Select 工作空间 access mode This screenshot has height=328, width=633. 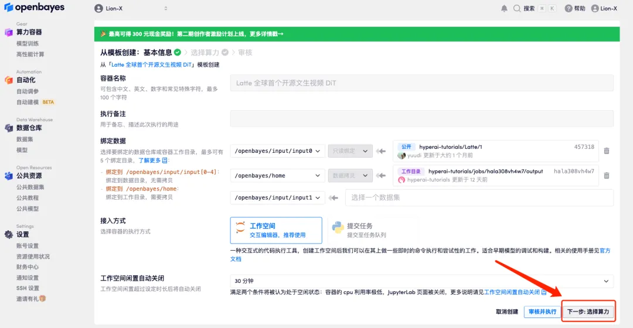pyautogui.click(x=276, y=230)
